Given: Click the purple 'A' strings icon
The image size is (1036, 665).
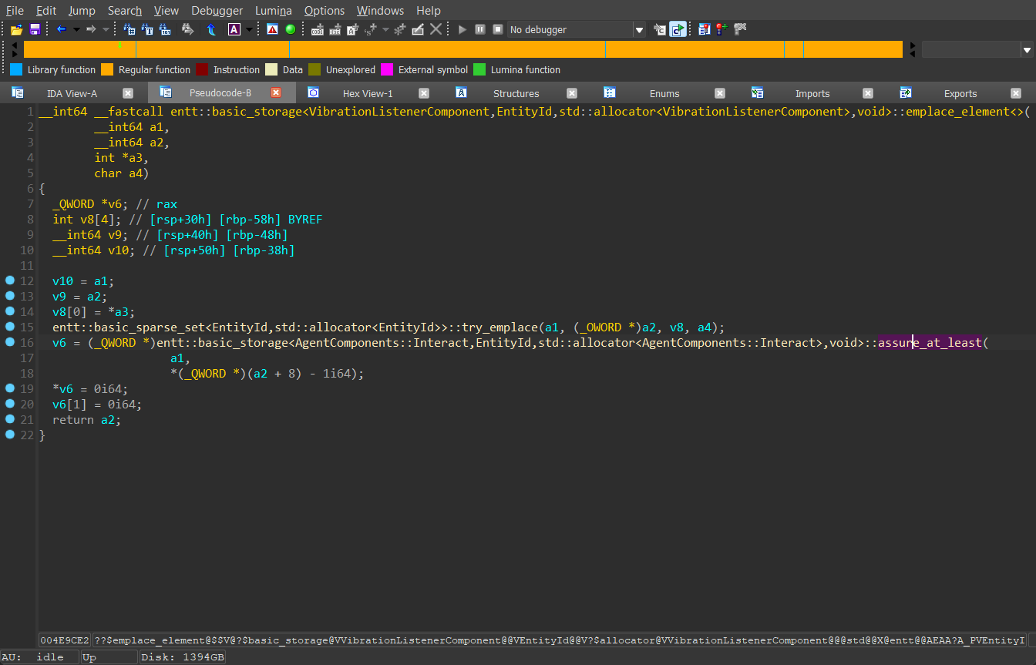Looking at the screenshot, I should (234, 29).
